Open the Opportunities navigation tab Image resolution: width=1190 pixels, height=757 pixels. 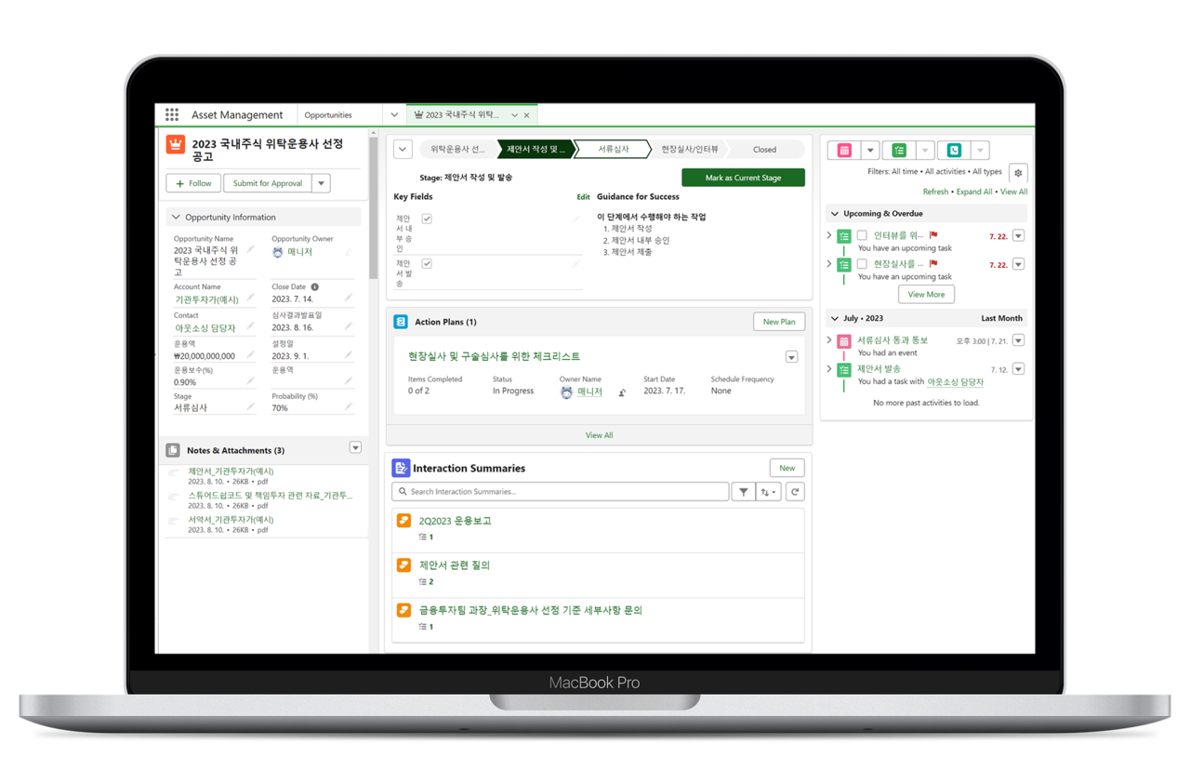(x=328, y=115)
